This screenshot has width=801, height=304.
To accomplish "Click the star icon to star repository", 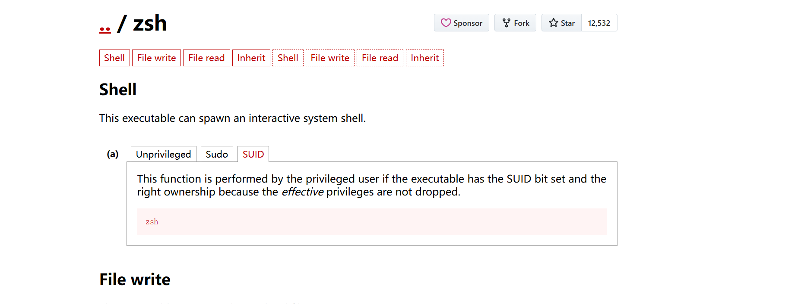I will [553, 23].
